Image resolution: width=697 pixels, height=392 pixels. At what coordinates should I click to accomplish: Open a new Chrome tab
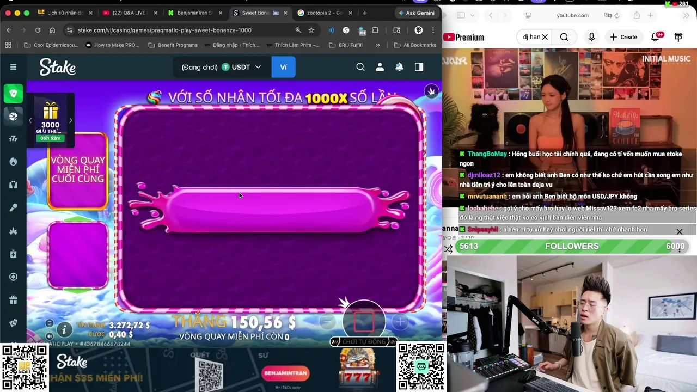click(365, 13)
